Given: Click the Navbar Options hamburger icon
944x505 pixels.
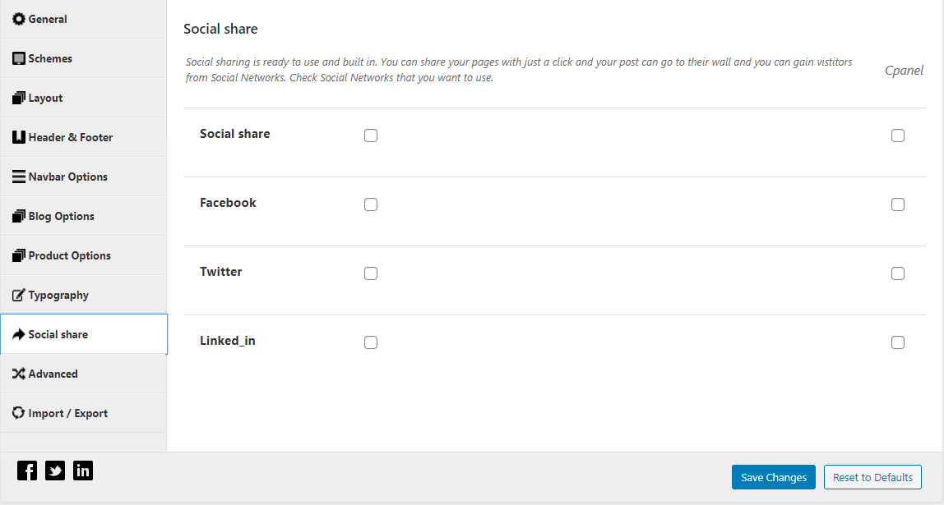Looking at the screenshot, I should pos(19,177).
